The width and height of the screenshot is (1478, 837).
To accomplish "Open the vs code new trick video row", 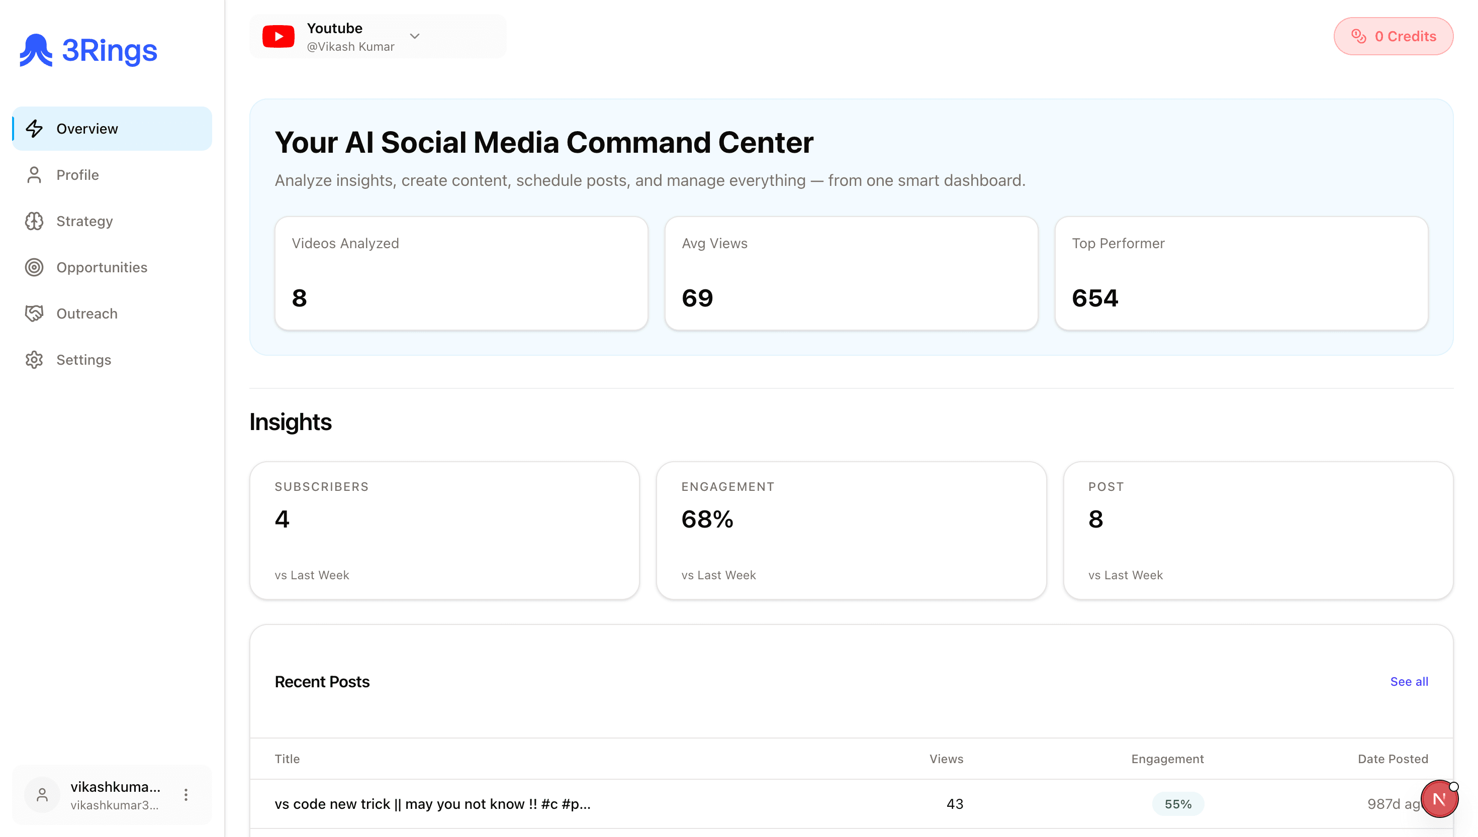I will pyautogui.click(x=433, y=804).
